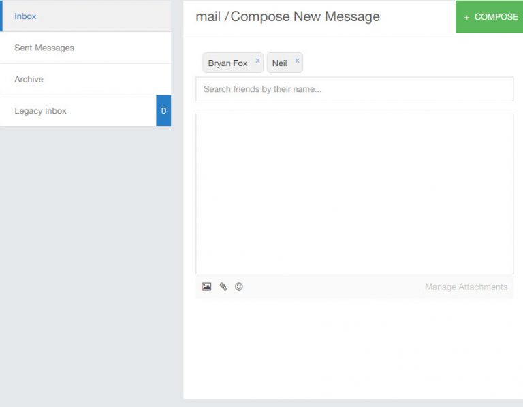Image resolution: width=523 pixels, height=407 pixels.
Task: Click the blank area below the attachment toolbar
Action: point(354,348)
